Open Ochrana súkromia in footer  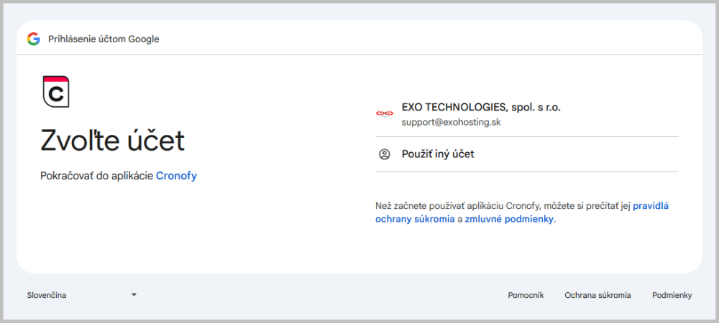(x=597, y=295)
